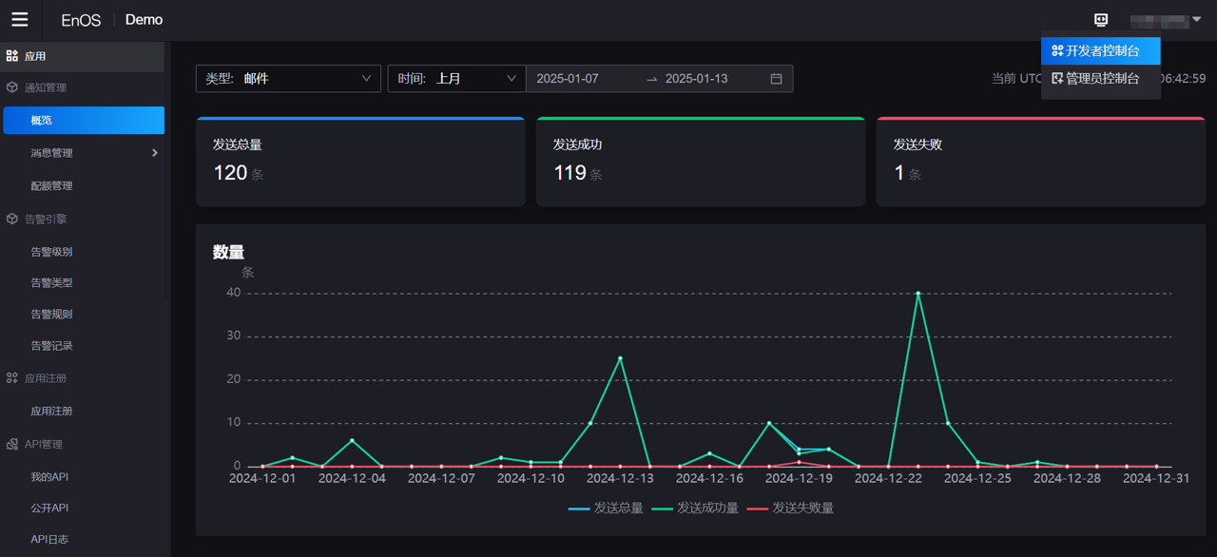This screenshot has height=557, width=1217.
Task: Open the 时间 上月 dropdown
Action: (456, 79)
